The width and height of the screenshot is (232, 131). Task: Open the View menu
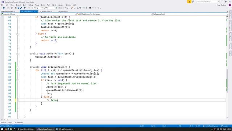12,5
